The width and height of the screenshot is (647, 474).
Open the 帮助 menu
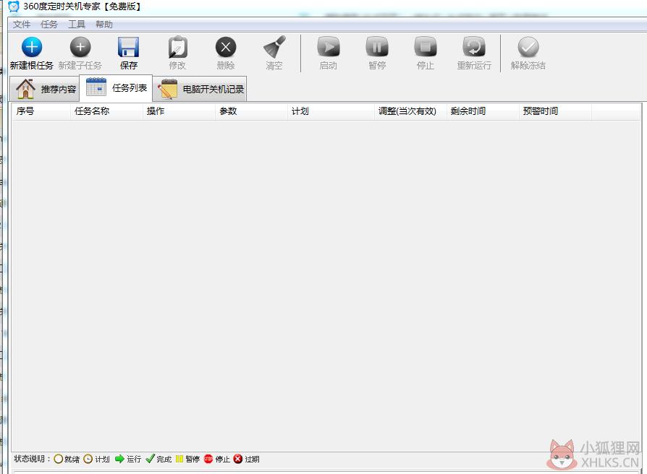click(x=104, y=25)
